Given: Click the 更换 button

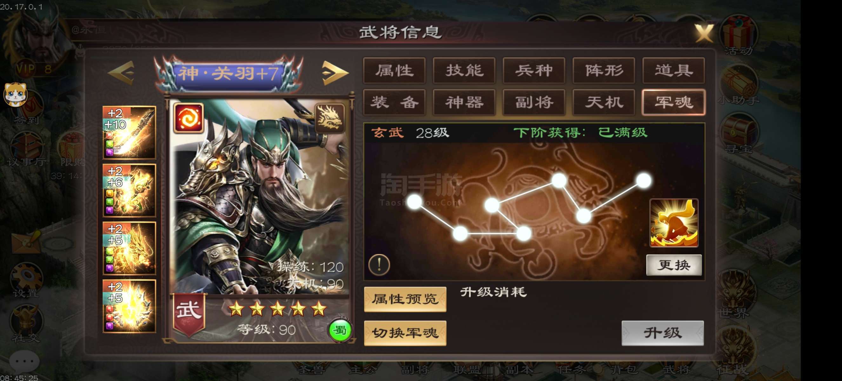Looking at the screenshot, I should 674,265.
